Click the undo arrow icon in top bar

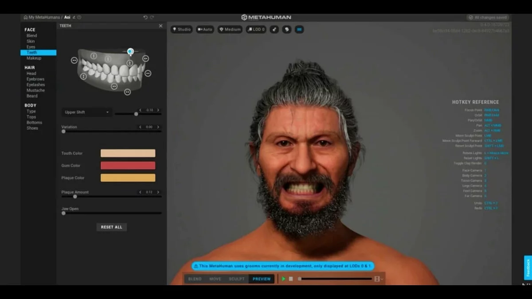(145, 17)
